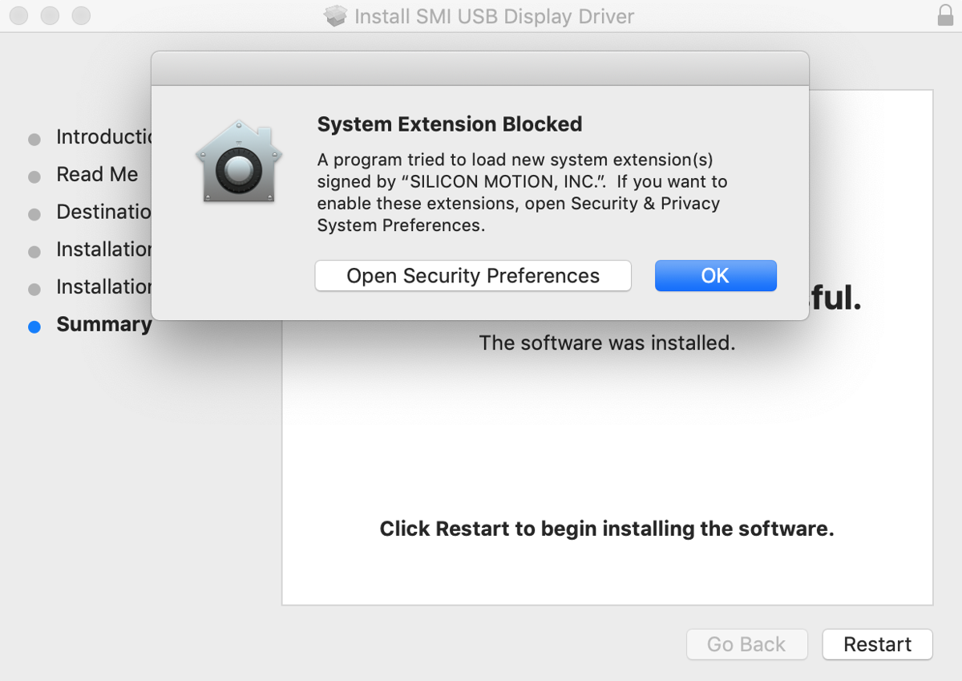Click the System Extension Blocked dialog title

[450, 124]
